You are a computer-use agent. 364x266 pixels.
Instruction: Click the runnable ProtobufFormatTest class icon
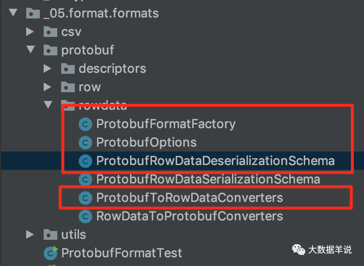50,253
